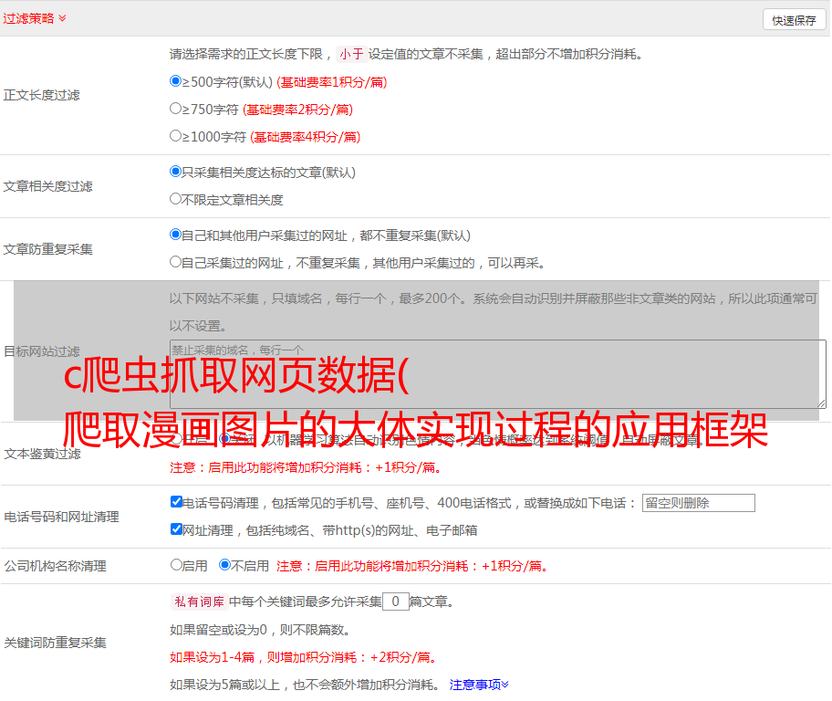This screenshot has width=832, height=701.
Task: Select 不启用 for 公司机构名称清理
Action: (x=224, y=565)
